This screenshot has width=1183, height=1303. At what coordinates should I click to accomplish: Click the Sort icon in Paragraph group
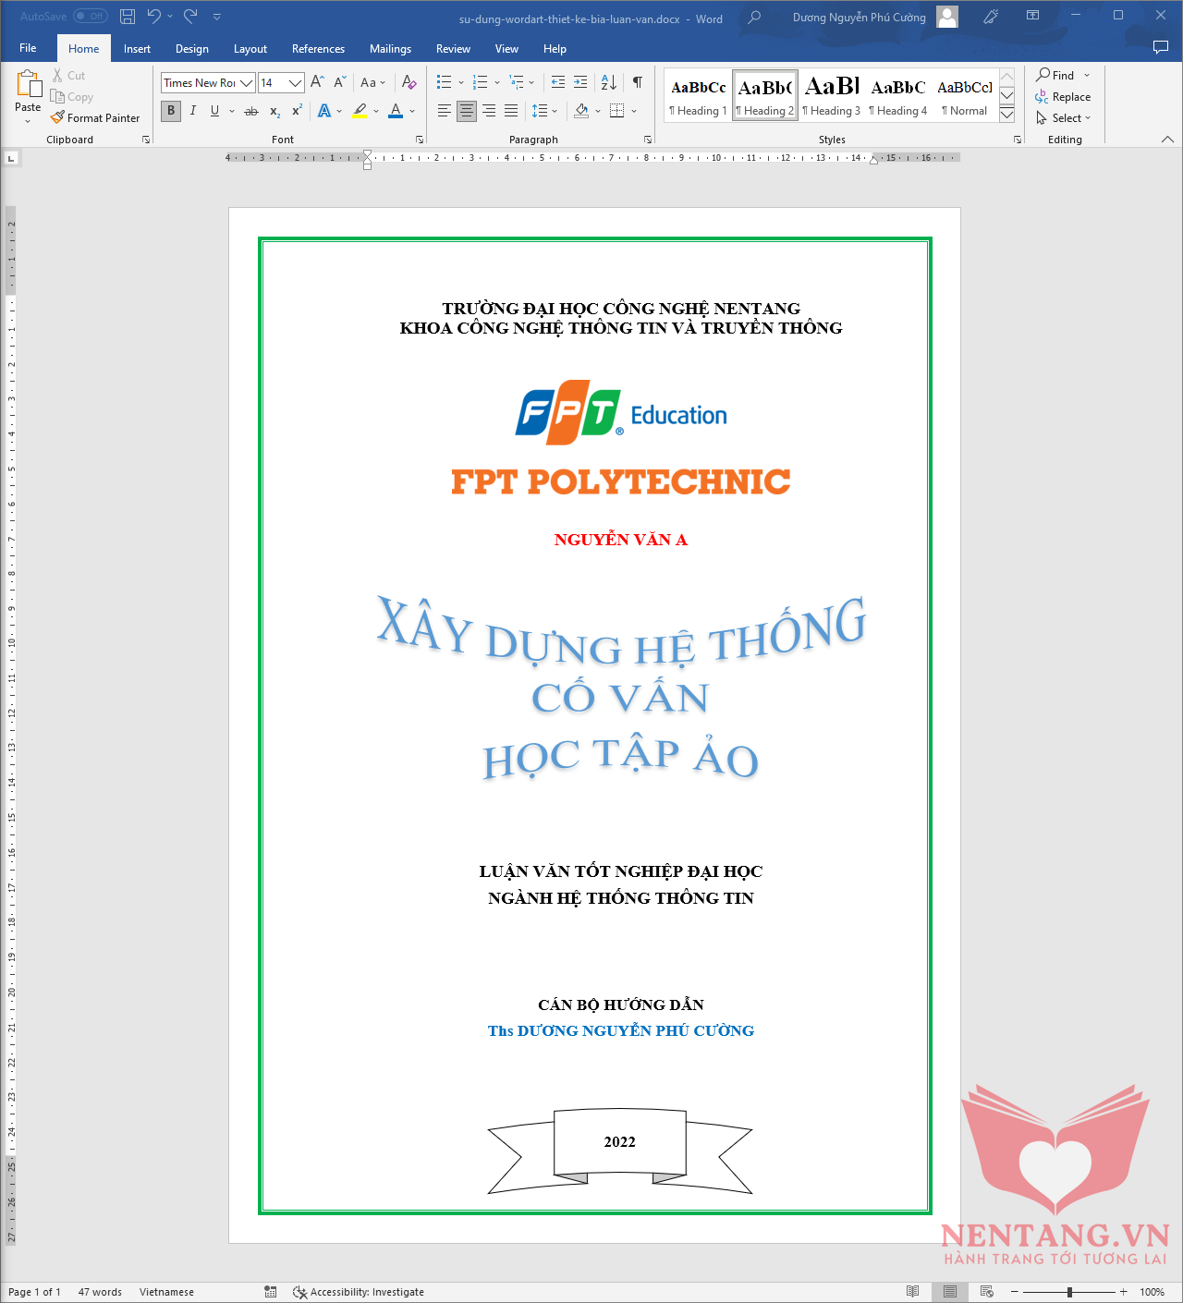click(x=608, y=82)
